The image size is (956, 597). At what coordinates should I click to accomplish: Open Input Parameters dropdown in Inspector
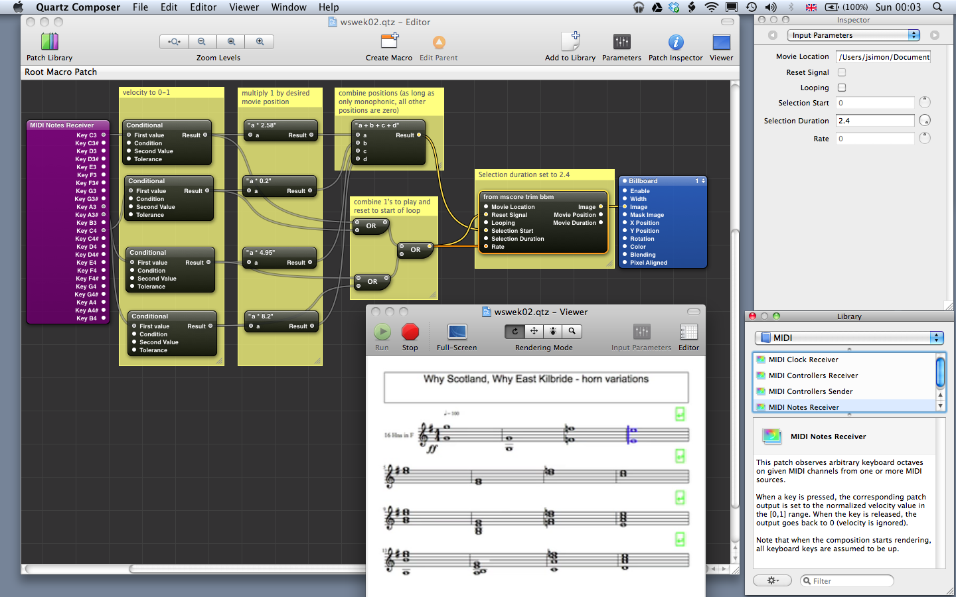(854, 35)
